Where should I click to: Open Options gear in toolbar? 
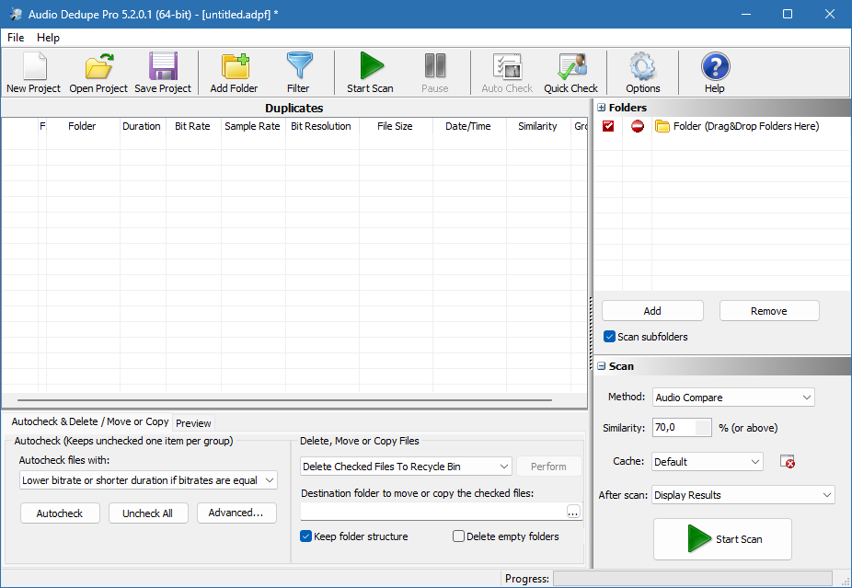pyautogui.click(x=642, y=73)
